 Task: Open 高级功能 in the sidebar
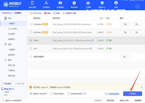tap(12, 76)
